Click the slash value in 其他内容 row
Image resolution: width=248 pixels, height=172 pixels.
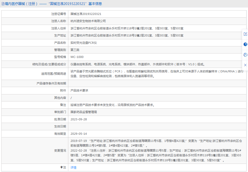tap(71, 98)
